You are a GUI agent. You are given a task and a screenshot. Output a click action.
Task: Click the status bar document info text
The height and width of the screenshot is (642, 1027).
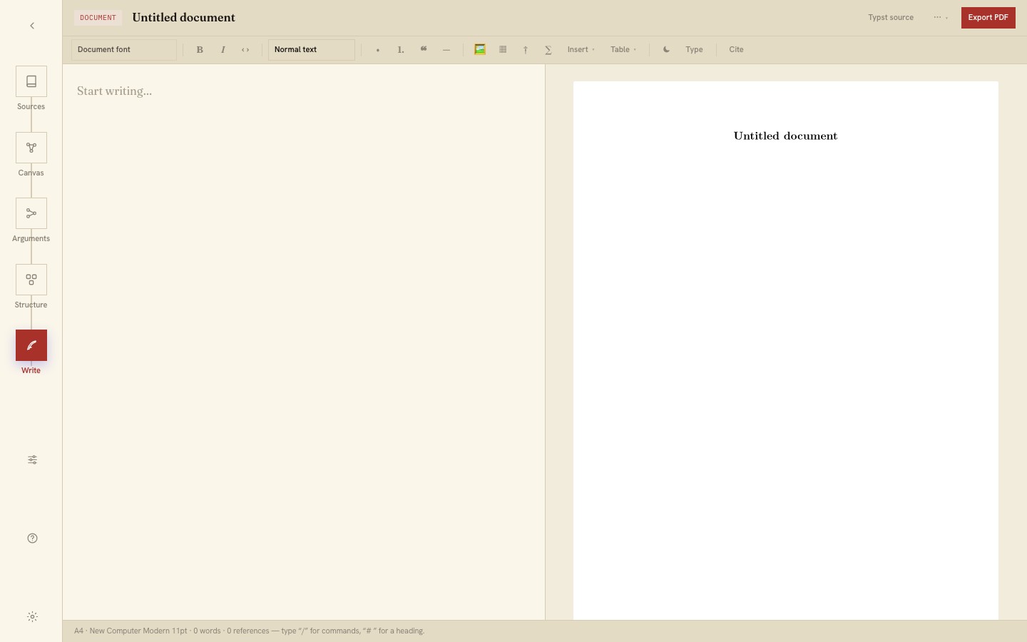pos(249,631)
